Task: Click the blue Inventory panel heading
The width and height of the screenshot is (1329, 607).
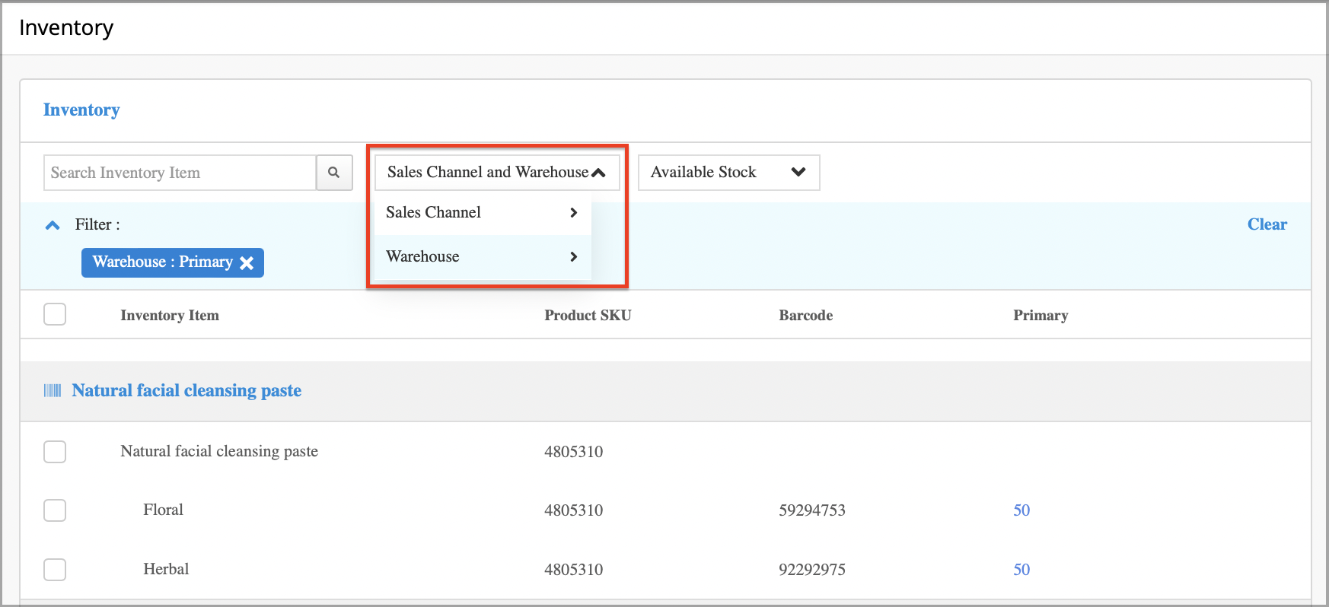Action: click(81, 110)
